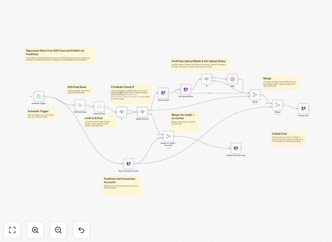Image resolution: width=332 pixels, height=242 pixels.
Task: Select the 'If & Media Check IF' sticky note
Action: tap(130, 94)
